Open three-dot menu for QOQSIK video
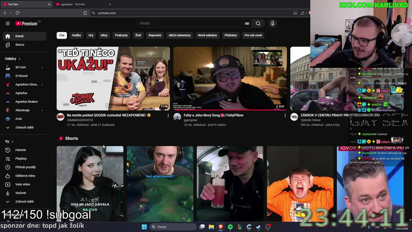The height and width of the screenshot is (232, 412). pos(168,115)
